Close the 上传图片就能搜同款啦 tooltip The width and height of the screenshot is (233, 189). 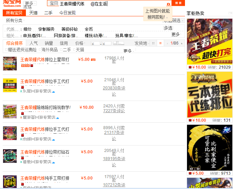click(167, 18)
